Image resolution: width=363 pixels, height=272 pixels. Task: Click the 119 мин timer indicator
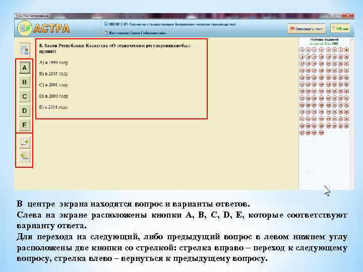point(340,29)
